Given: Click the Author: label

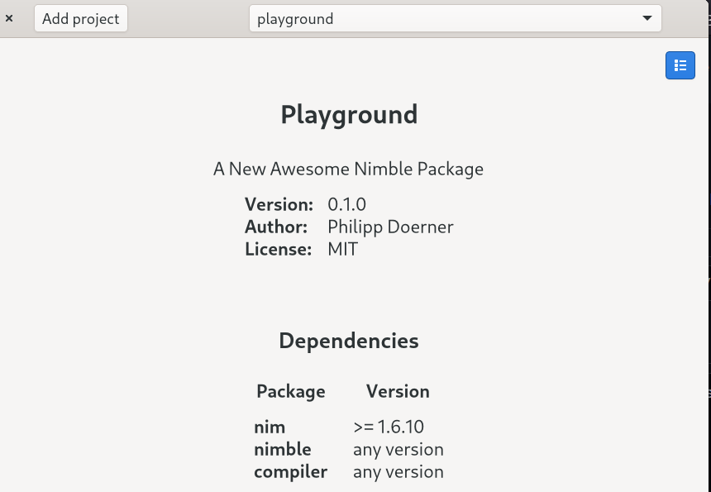Looking at the screenshot, I should [x=276, y=227].
